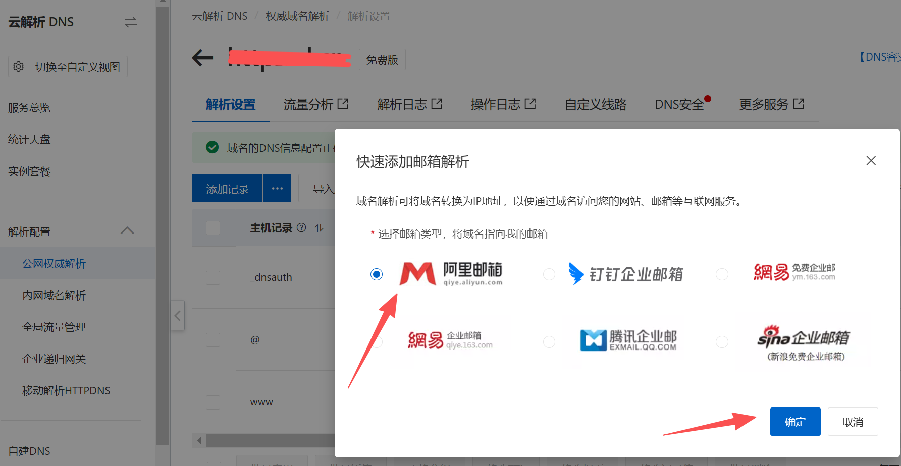Click the 主机记录 help question icon
This screenshot has width=901, height=466.
[301, 227]
